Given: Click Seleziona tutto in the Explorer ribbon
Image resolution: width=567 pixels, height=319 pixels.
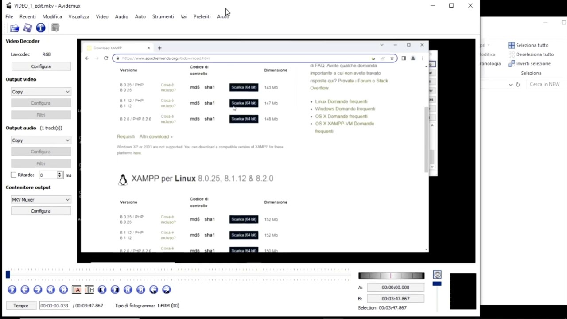Looking at the screenshot, I should tap(528, 45).
